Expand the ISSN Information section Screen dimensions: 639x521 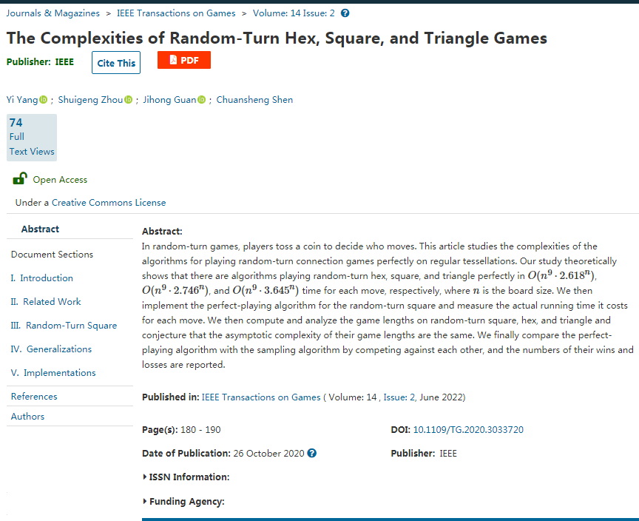[x=187, y=477]
